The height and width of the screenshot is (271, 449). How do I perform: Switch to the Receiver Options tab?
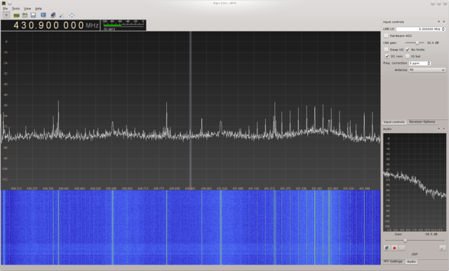422,122
